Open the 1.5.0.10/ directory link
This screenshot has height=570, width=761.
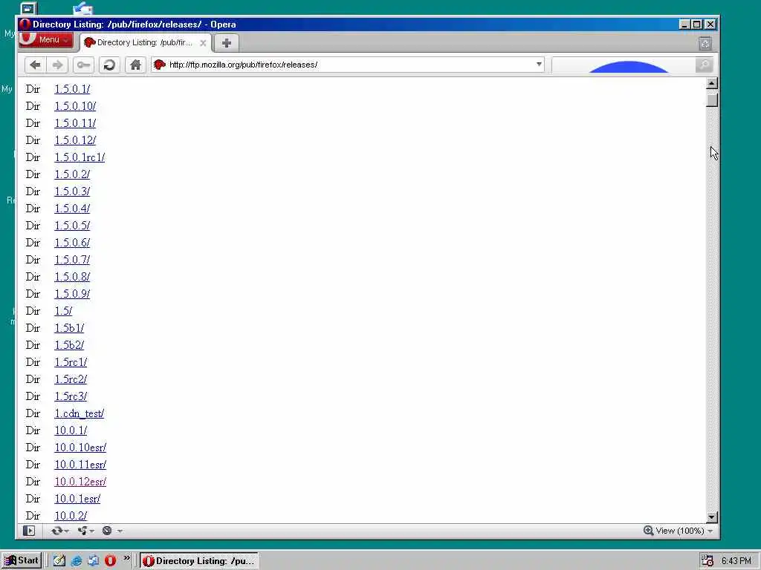[x=75, y=105]
